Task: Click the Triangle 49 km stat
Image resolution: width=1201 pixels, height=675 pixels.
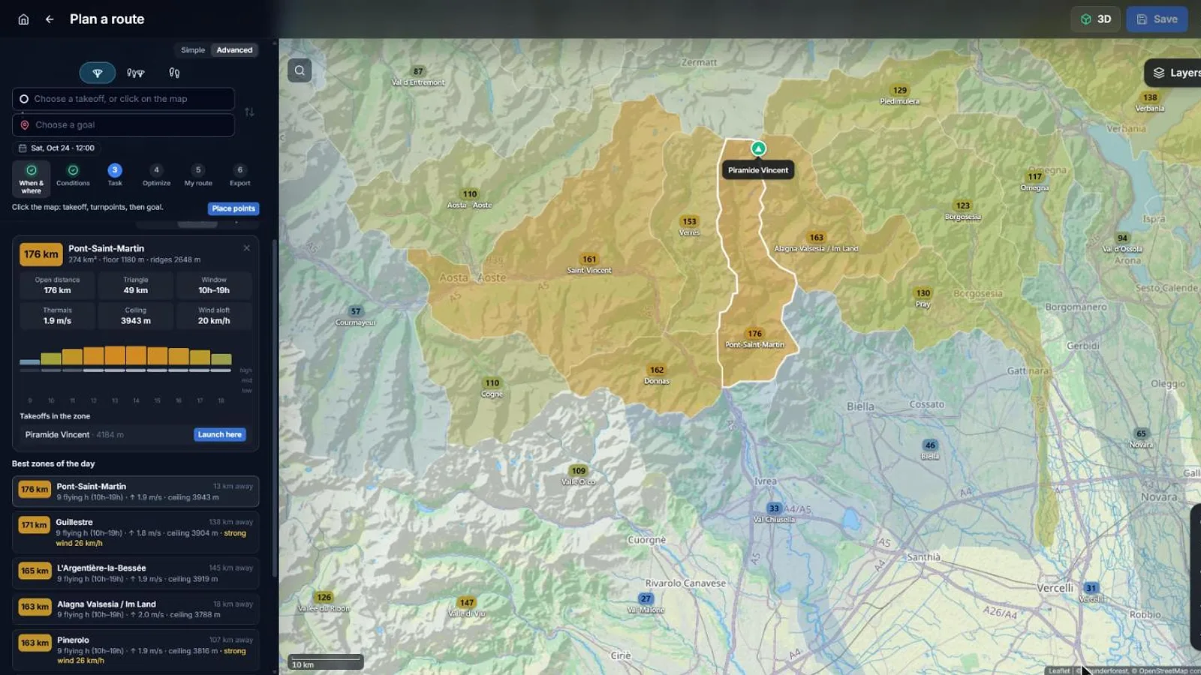Action: point(136,285)
